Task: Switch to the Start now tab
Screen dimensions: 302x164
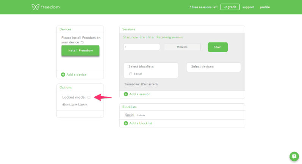Action: [x=130, y=37]
